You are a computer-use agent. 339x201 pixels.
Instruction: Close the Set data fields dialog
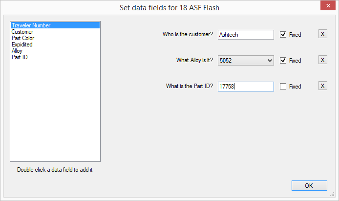328,5
